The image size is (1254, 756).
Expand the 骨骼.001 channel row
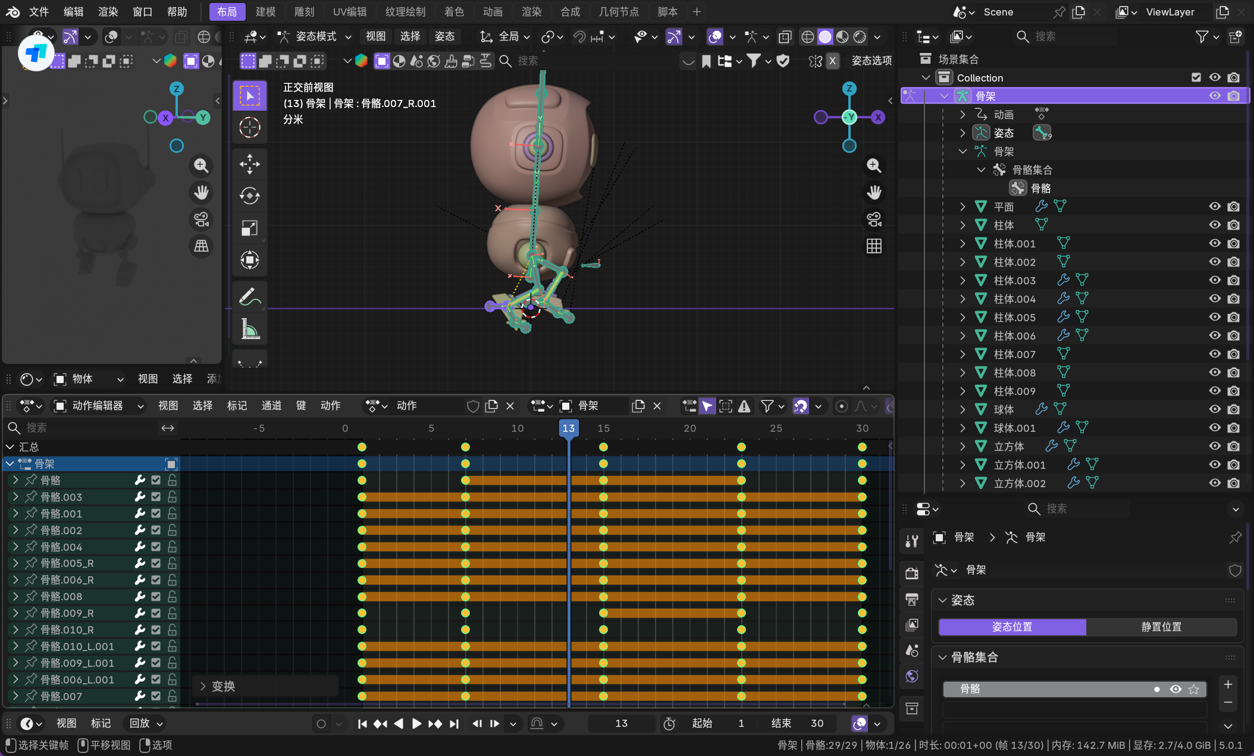(15, 513)
